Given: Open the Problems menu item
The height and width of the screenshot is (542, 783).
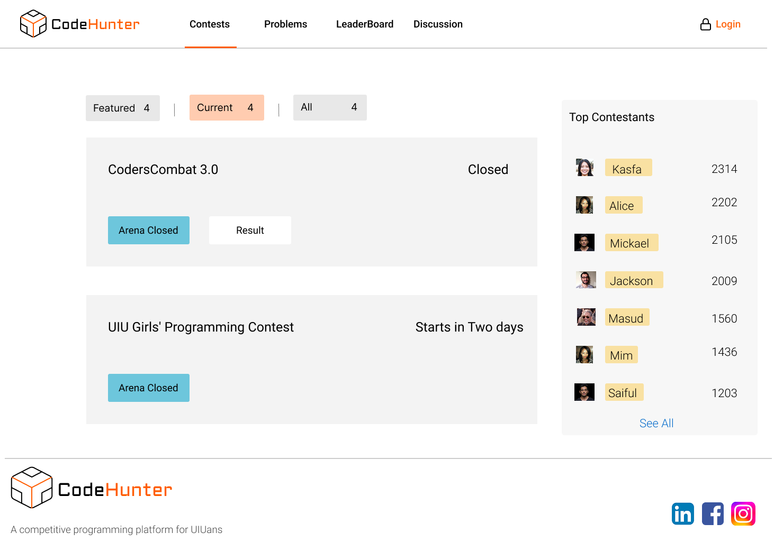Looking at the screenshot, I should 285,24.
